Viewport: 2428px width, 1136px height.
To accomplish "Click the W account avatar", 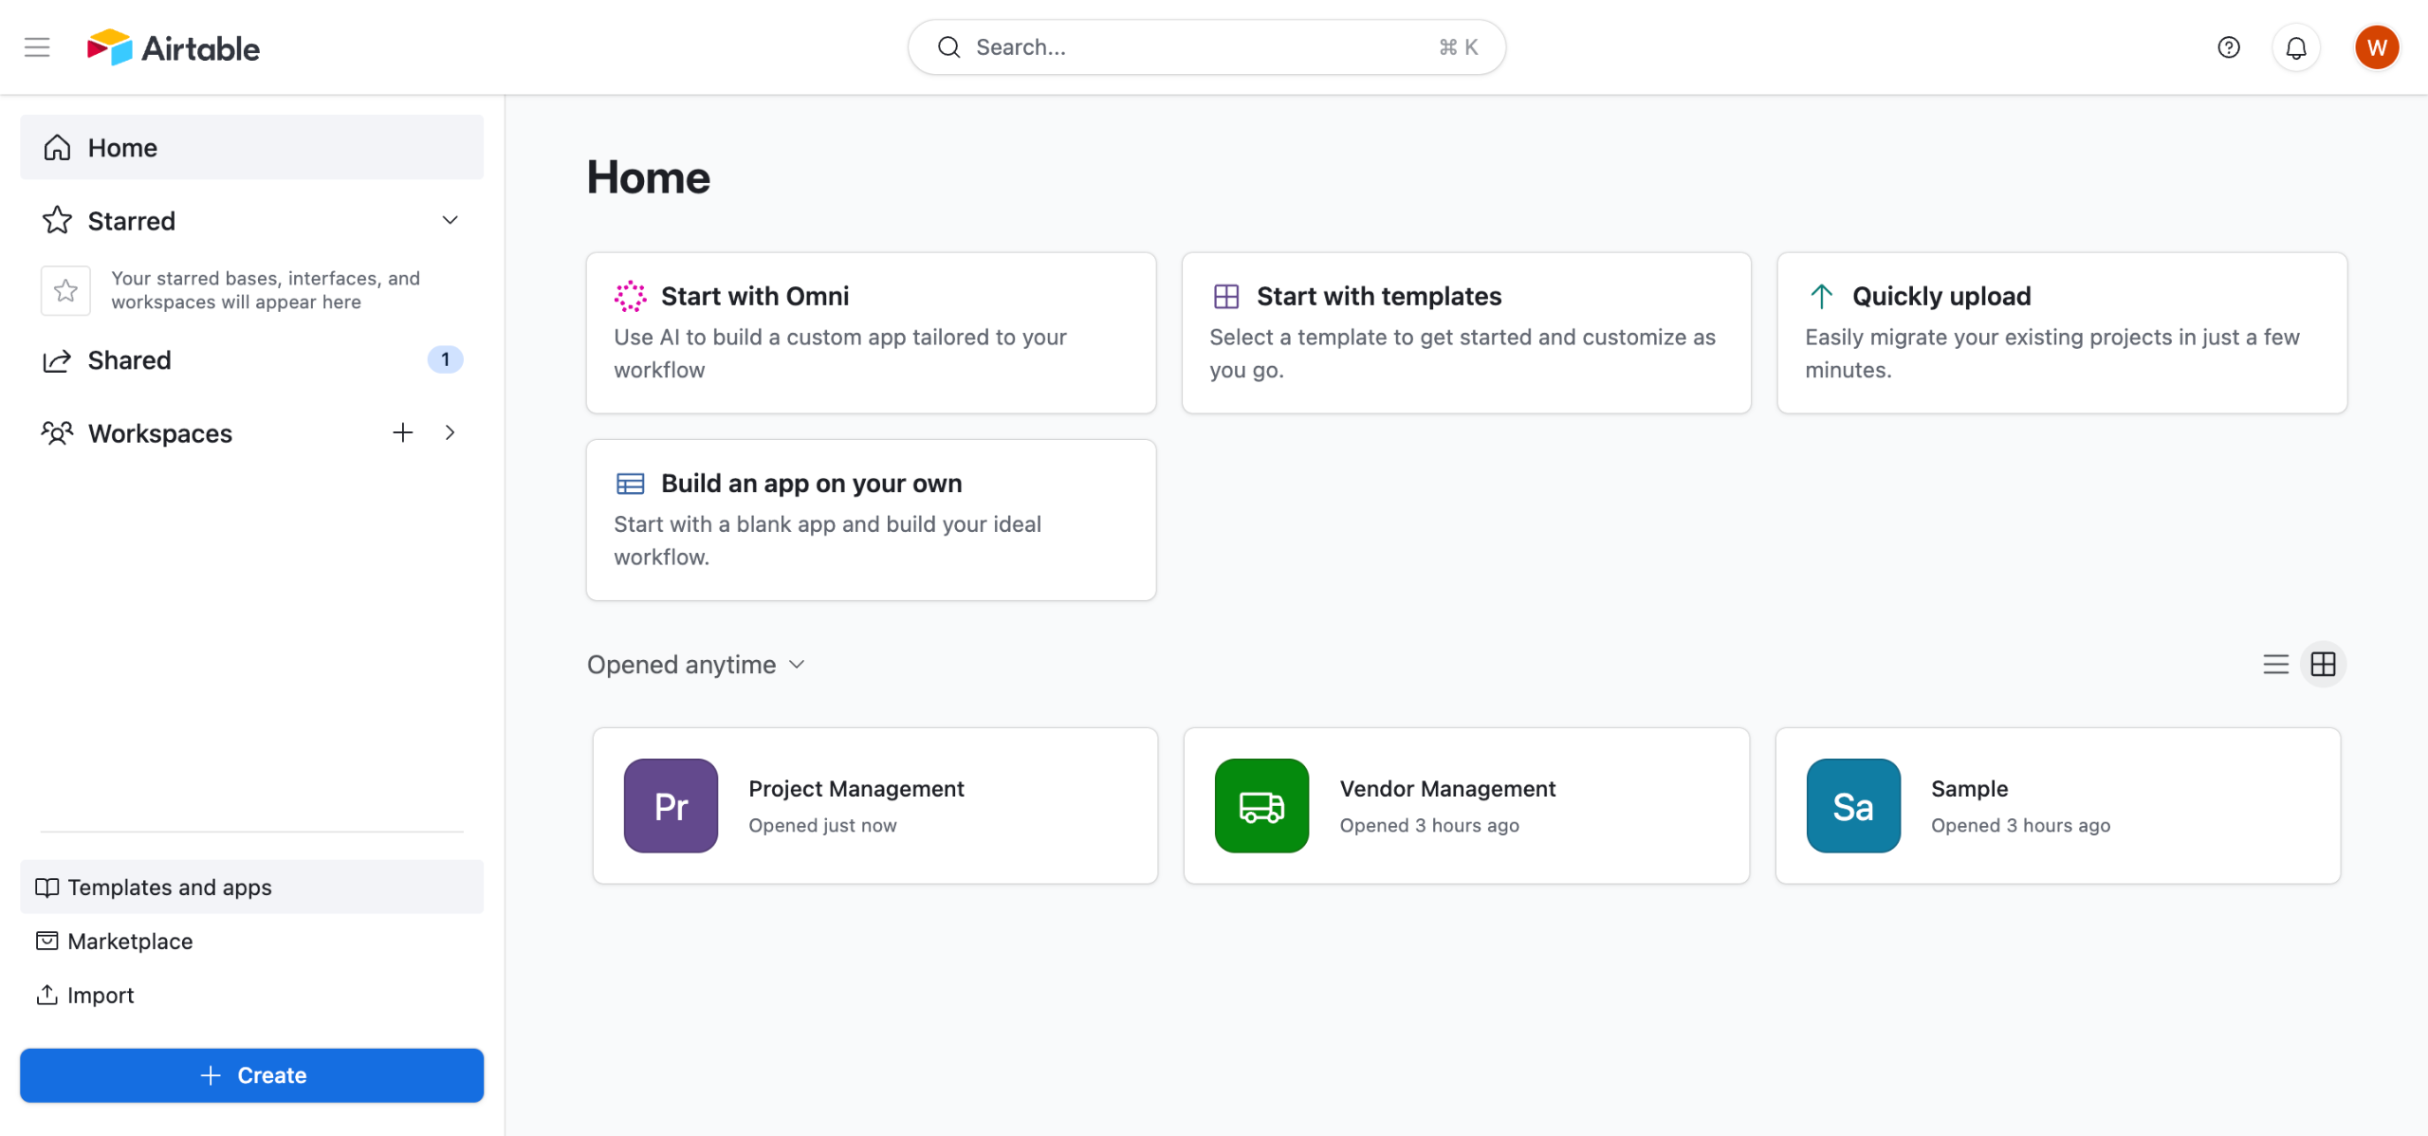I will point(2376,47).
